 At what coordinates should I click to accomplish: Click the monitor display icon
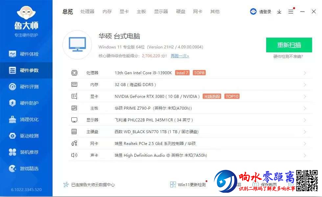pos(74,120)
